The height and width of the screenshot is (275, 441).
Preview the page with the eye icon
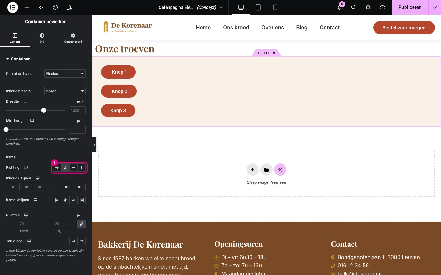tap(383, 7)
